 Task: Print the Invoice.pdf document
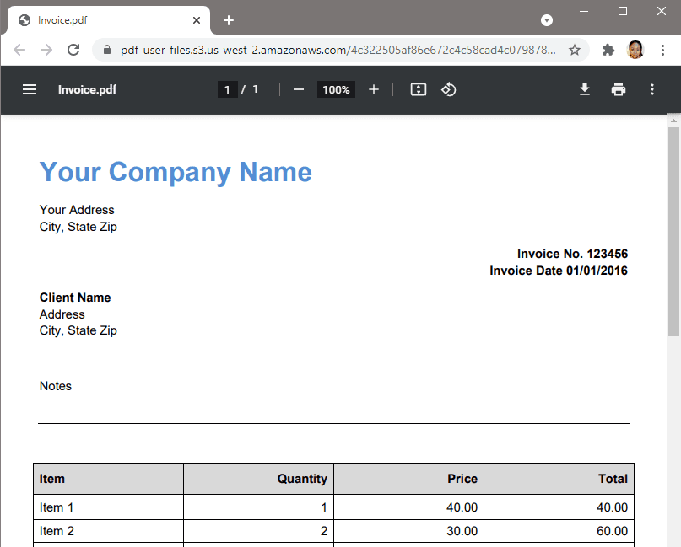[619, 88]
